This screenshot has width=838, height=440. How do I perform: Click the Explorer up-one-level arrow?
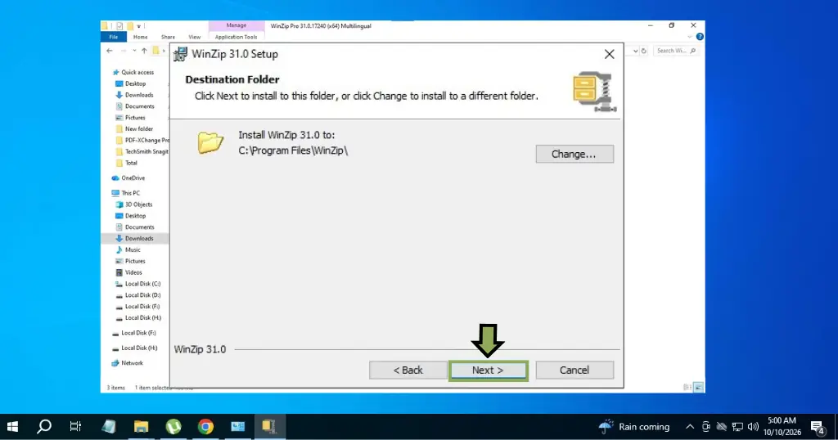(144, 51)
